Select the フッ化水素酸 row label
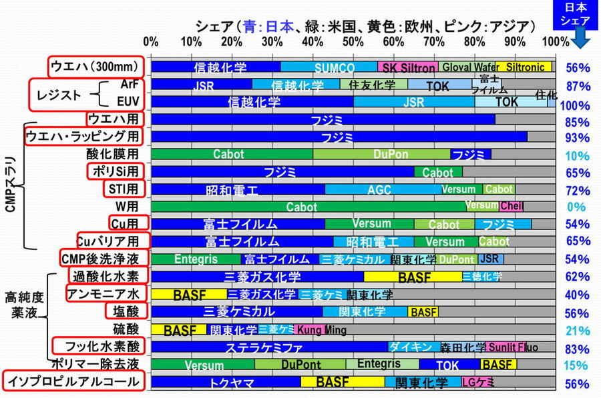The image size is (601, 398). point(98,347)
